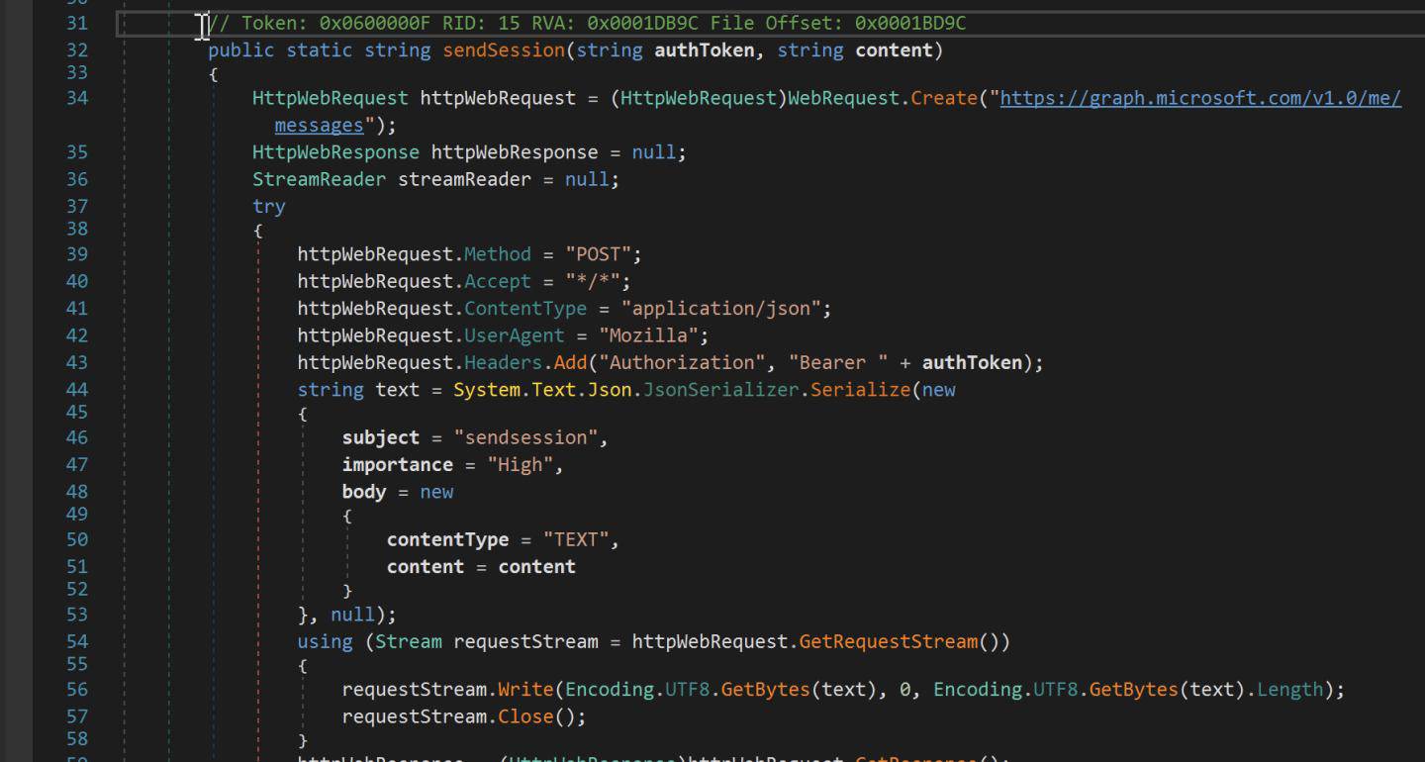Click the HttpWebResponse type on line 35
This screenshot has width=1425, height=762.
tap(335, 152)
